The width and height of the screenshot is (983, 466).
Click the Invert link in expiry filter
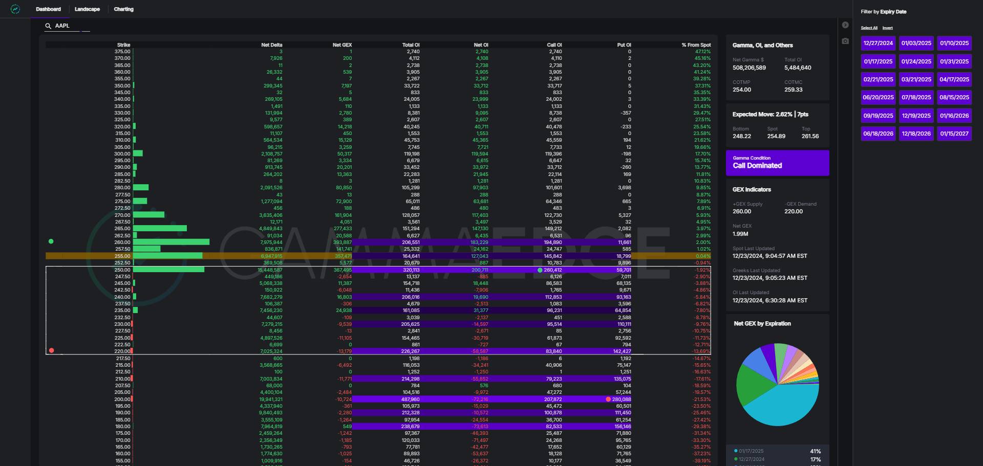coord(887,28)
